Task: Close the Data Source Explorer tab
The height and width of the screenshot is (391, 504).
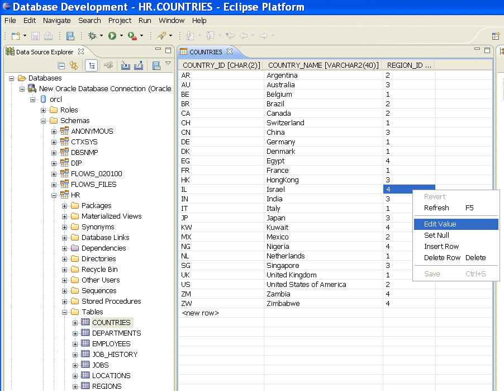Action: point(81,51)
